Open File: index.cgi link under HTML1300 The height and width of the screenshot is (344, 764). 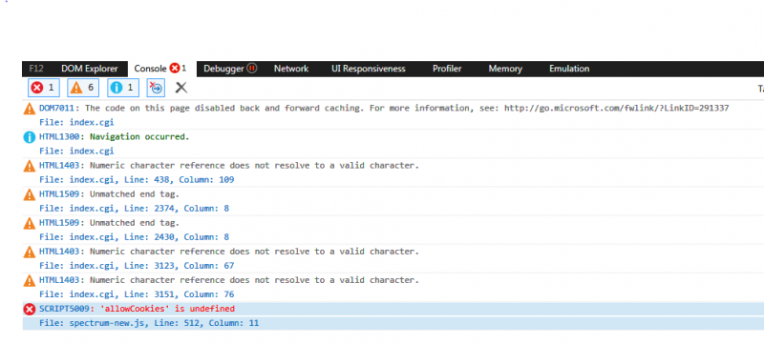pyautogui.click(x=76, y=152)
